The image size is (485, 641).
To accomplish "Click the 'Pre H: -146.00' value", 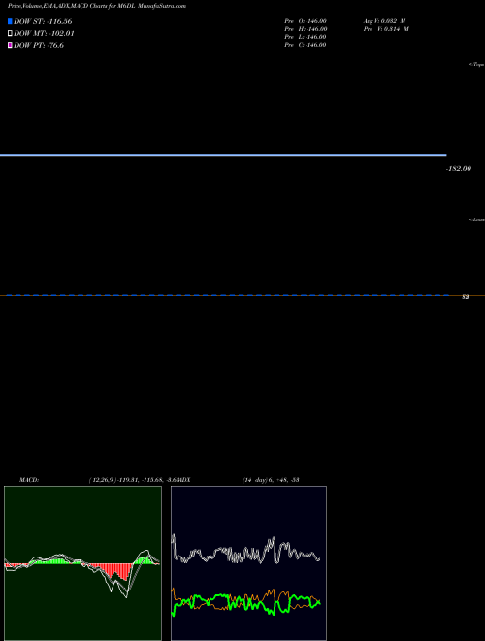I will click(306, 29).
